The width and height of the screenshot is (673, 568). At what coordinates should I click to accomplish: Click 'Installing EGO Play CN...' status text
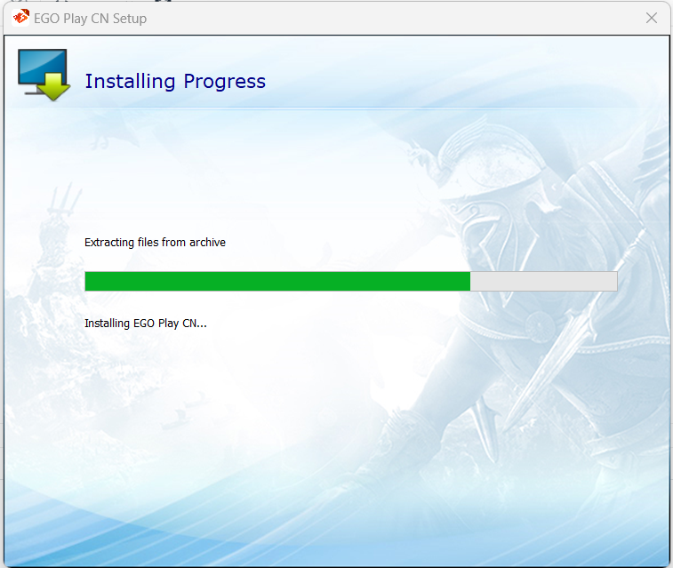146,323
